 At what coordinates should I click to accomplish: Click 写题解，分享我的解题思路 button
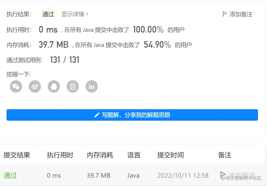132,115
